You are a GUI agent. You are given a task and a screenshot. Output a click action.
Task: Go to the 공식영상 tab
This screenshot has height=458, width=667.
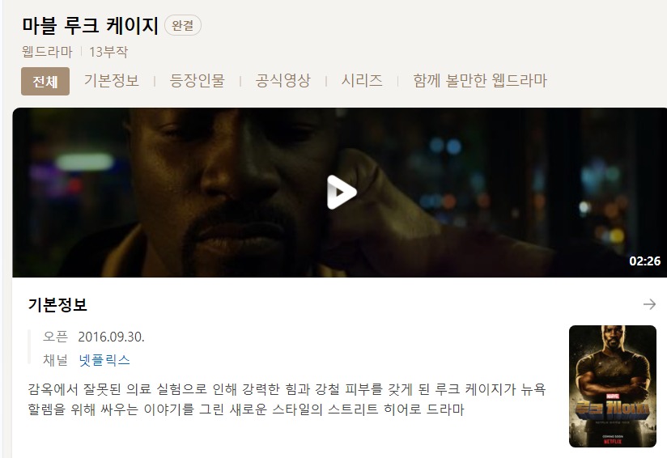click(283, 80)
